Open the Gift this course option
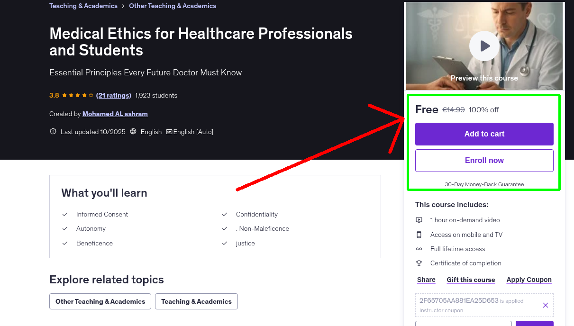Screen dimensions: 574x326 click(x=471, y=280)
